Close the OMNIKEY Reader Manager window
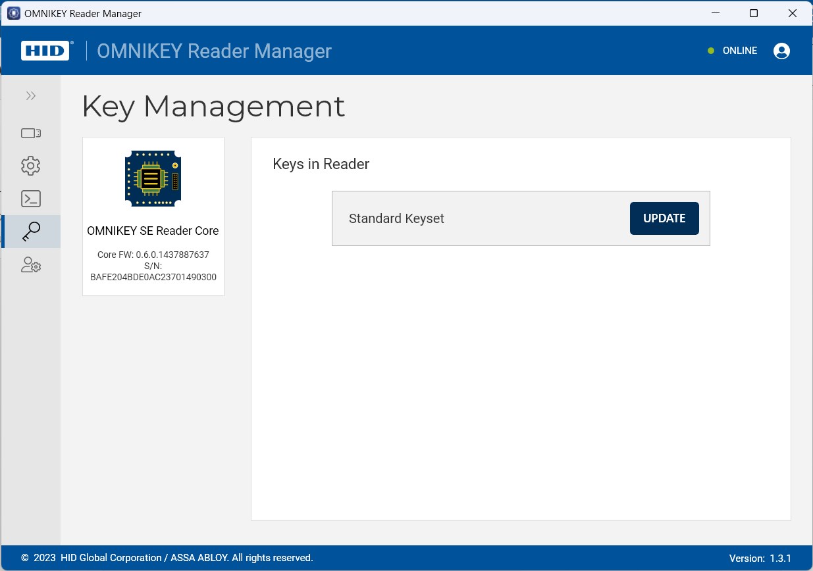Screen dimensions: 813x571 (x=793, y=13)
